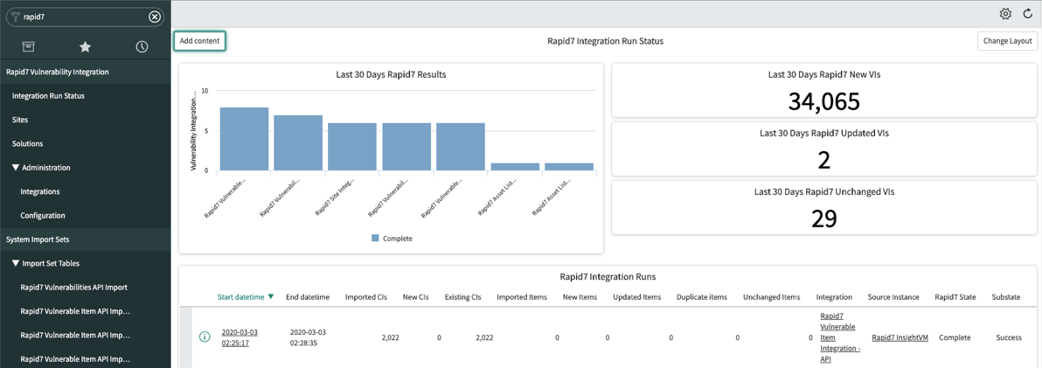Click New CIs column header
The height and width of the screenshot is (368, 1042).
pyautogui.click(x=417, y=297)
